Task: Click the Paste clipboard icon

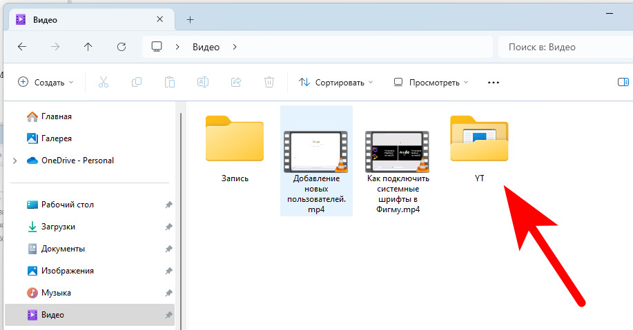Action: pyautogui.click(x=170, y=82)
